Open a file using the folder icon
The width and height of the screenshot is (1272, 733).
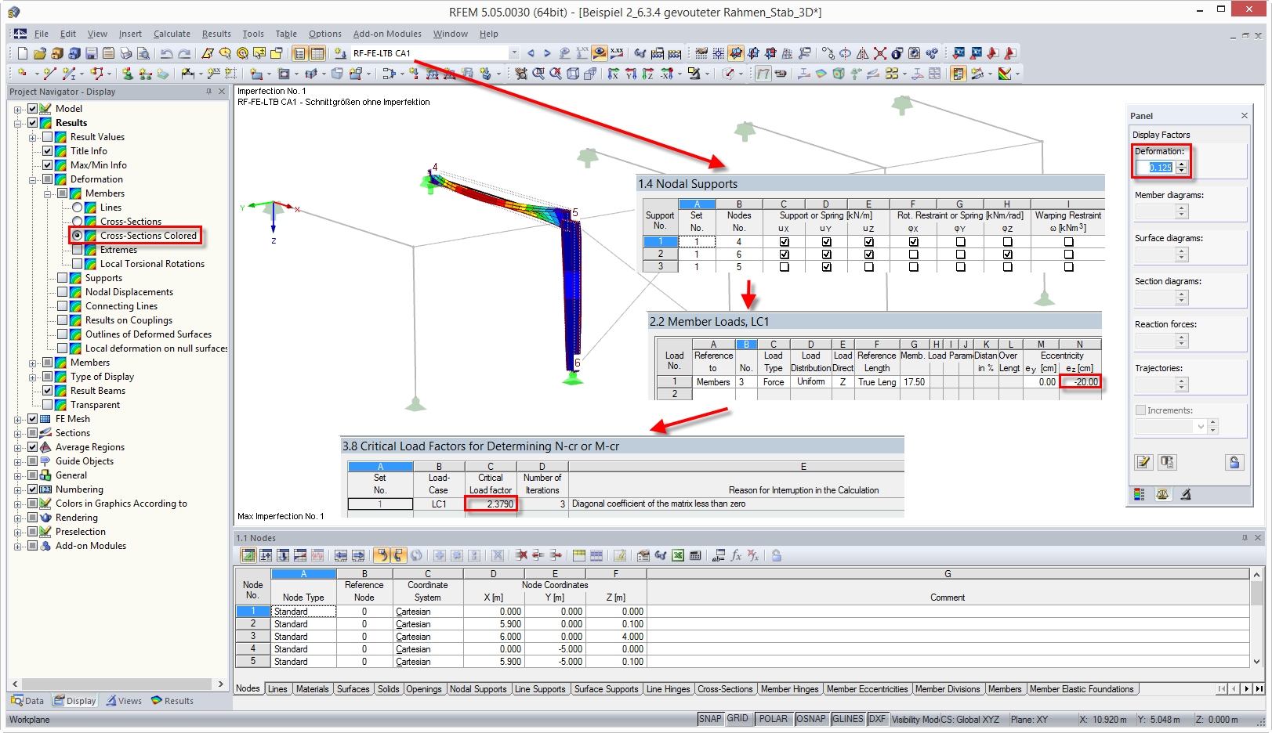[39, 53]
